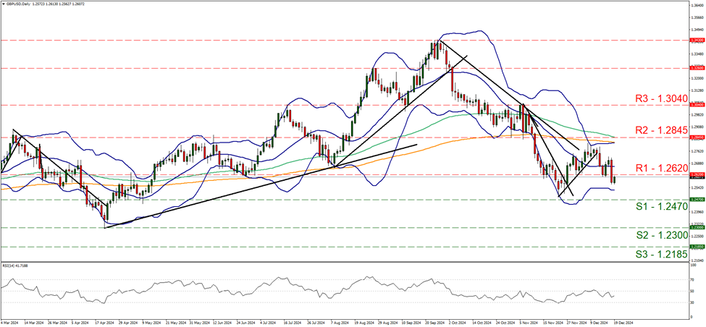The width and height of the screenshot is (706, 327).
Task: Click the RSI(14) 41.7188 indicator label
Action: pyautogui.click(x=14, y=267)
